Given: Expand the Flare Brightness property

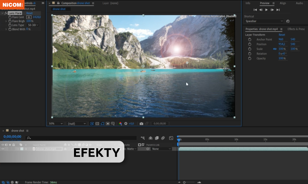Looking at the screenshot, I should (x=6, y=21).
